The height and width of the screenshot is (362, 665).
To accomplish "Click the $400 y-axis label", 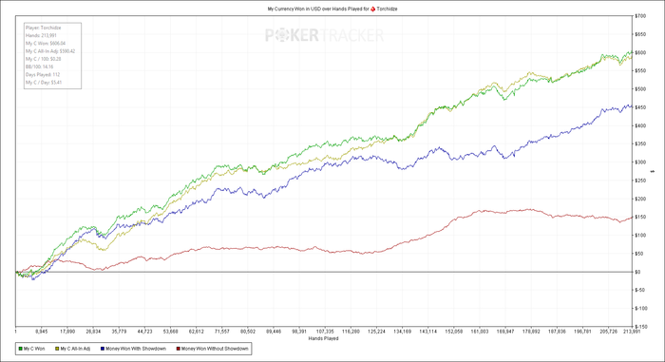I will pyautogui.click(x=640, y=125).
